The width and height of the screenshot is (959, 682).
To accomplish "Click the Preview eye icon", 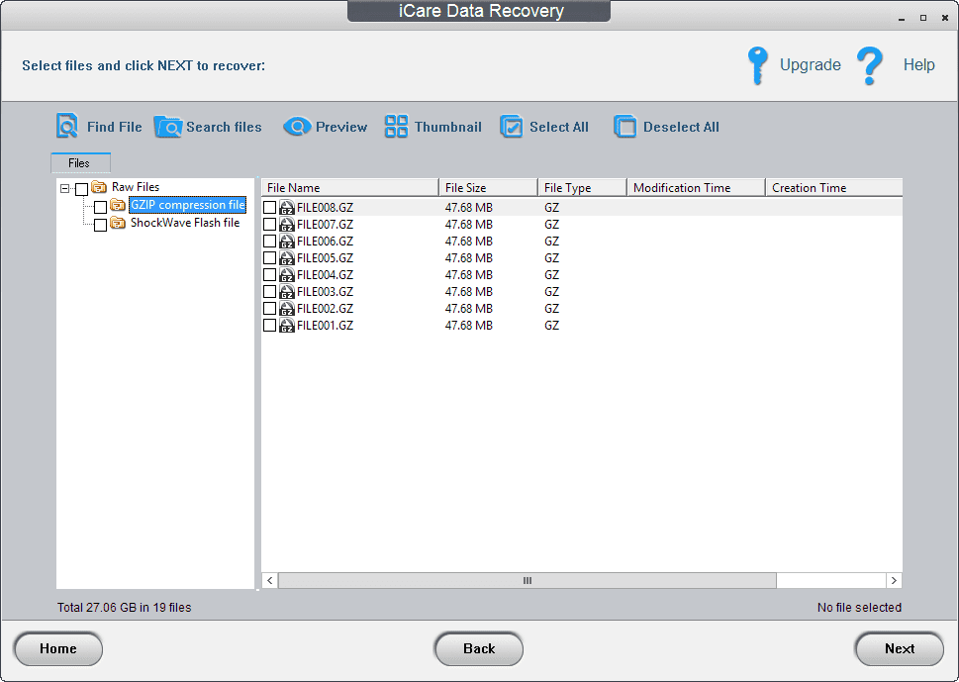I will [x=297, y=127].
